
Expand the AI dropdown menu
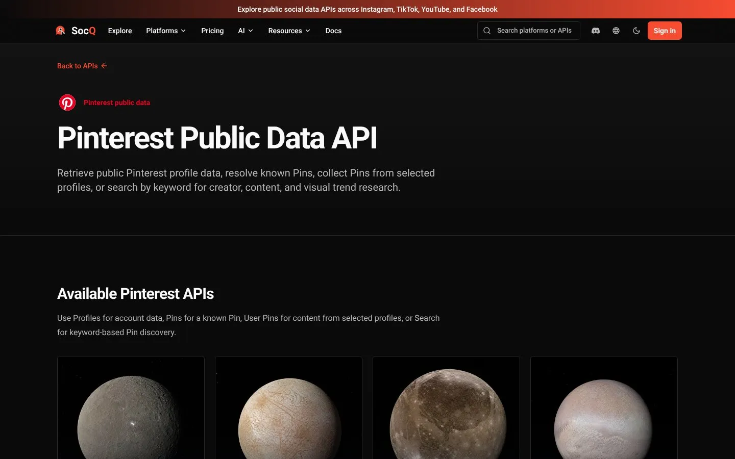coord(246,31)
